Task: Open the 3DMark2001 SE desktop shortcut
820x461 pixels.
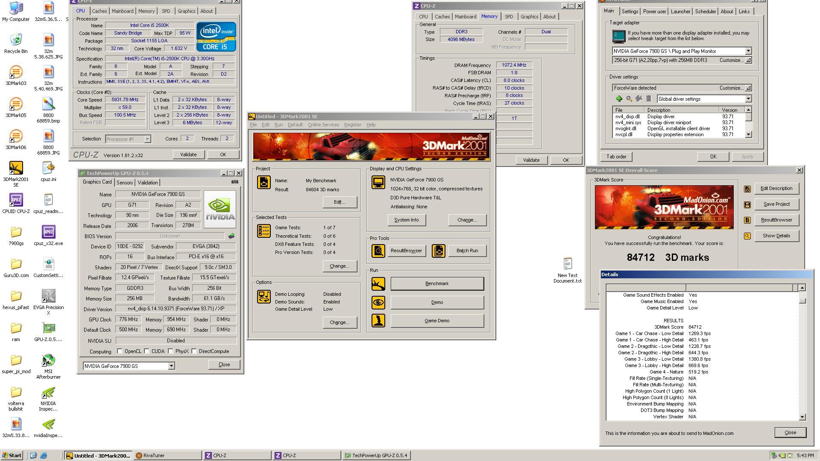Action: [x=16, y=168]
